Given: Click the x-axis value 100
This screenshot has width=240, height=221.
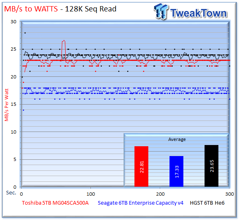Looking at the screenshot, I should coord(90,194).
